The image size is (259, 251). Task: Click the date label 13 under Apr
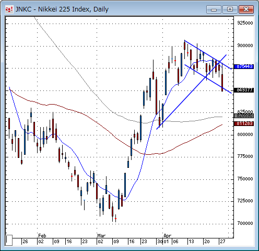click(191, 242)
